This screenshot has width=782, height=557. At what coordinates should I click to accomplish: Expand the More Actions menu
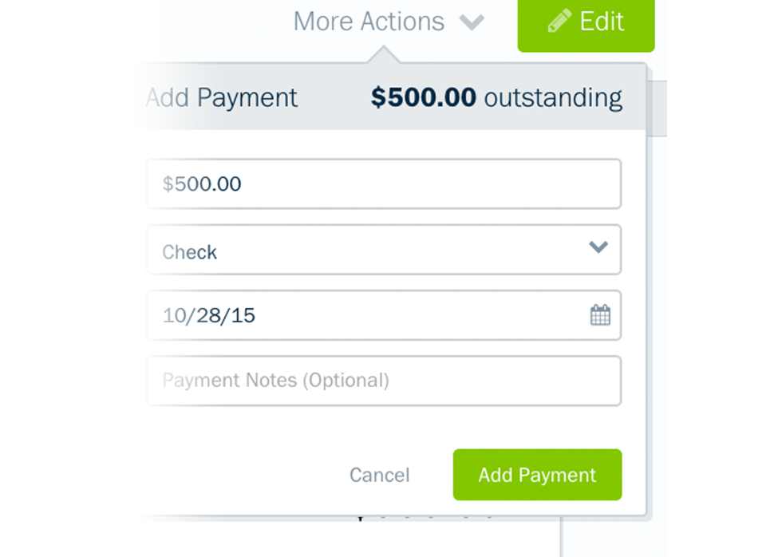tap(369, 22)
